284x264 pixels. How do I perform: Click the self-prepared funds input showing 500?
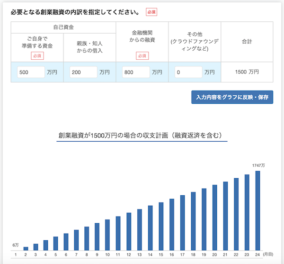click(31, 73)
